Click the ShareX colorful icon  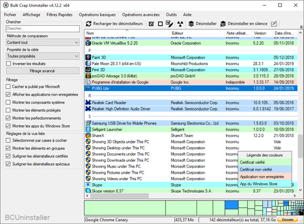point(88,136)
